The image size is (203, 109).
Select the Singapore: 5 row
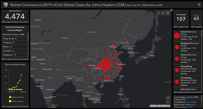[14, 55]
